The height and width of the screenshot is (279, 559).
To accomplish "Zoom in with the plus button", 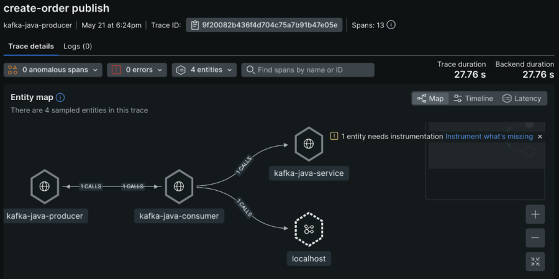I will pos(535,214).
